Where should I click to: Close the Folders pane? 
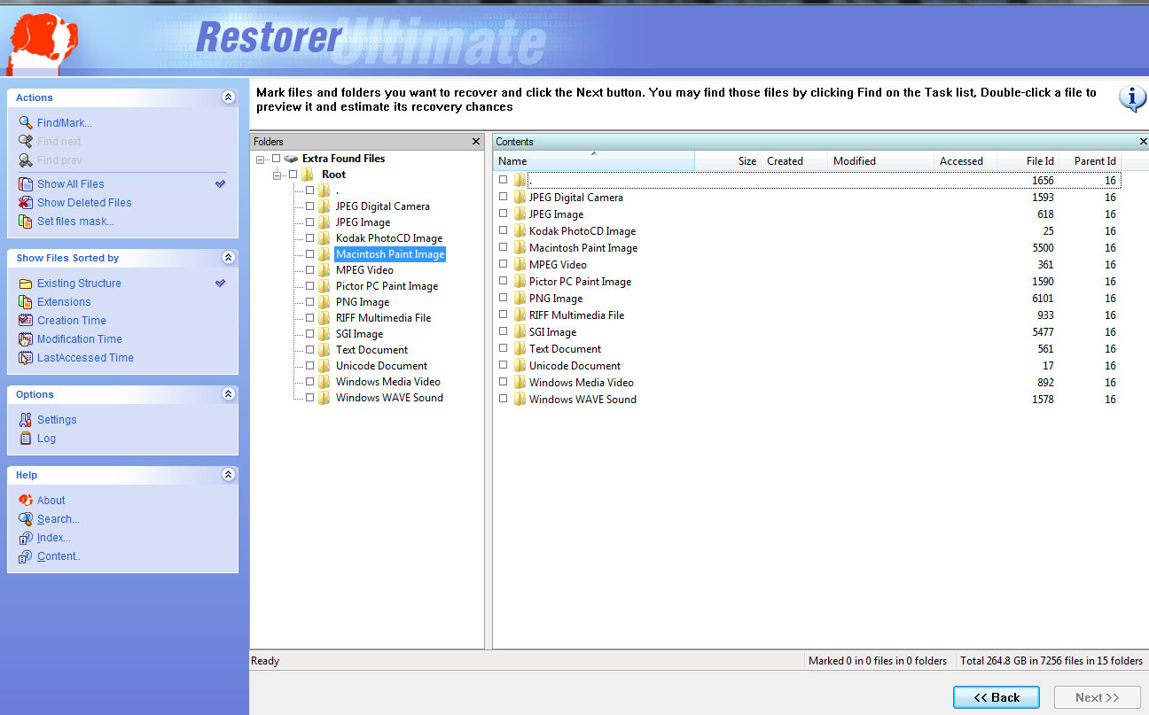(476, 142)
